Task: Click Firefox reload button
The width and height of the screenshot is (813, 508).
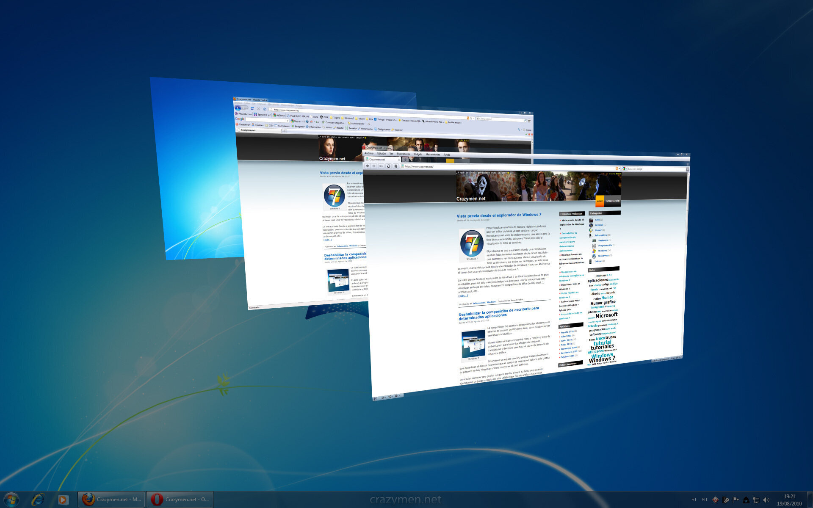Action: 252,108
